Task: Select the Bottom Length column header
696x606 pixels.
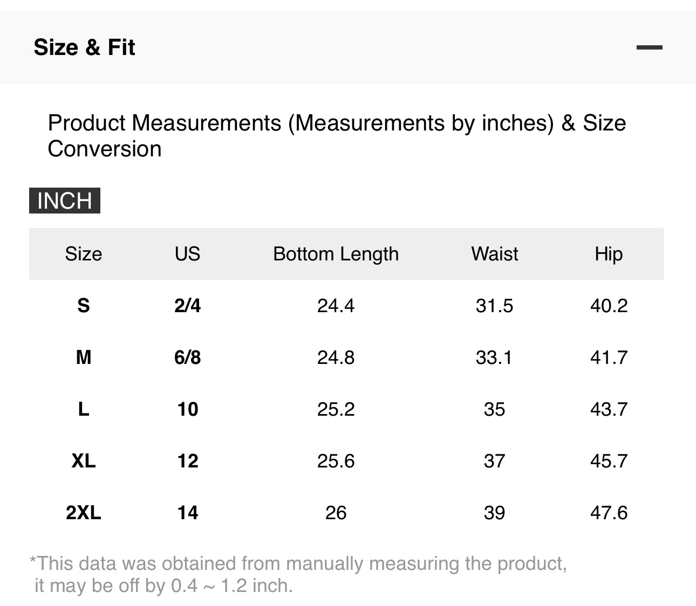Action: point(336,253)
